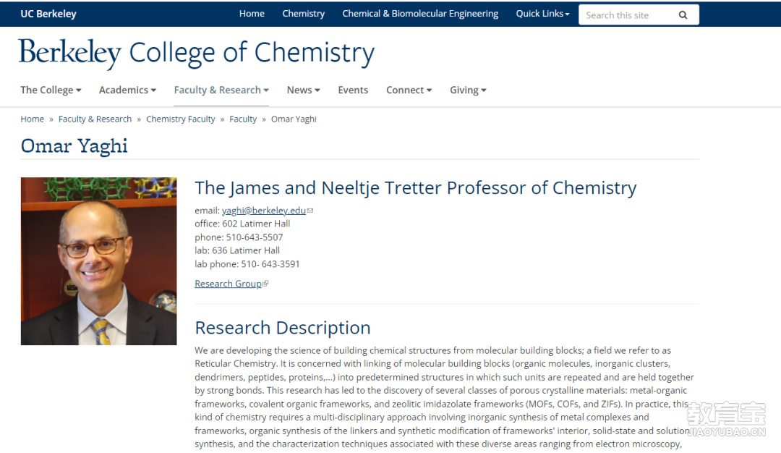Open Chemical & Biomolecular Engineering link

click(420, 14)
